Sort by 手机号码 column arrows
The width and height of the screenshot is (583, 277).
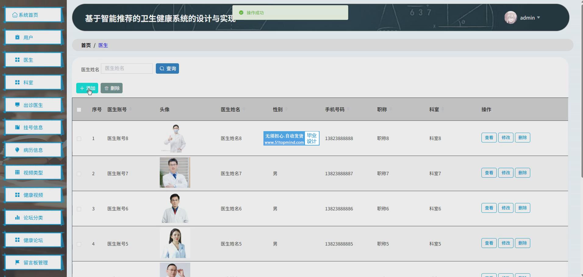pyautogui.click(x=348, y=109)
